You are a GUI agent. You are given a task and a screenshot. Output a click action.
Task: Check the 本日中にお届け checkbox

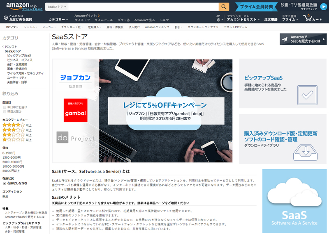pos(5,107)
